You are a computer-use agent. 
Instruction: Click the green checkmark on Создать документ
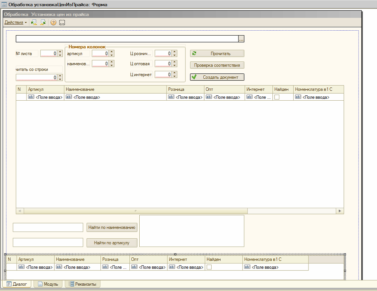[x=194, y=77]
